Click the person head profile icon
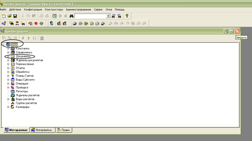The width and height of the screenshot is (252, 141). pyautogui.click(x=51, y=23)
